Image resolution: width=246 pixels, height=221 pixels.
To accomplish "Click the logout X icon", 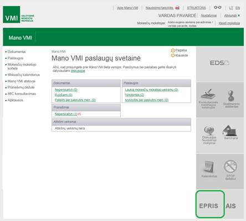I will coord(239,16).
